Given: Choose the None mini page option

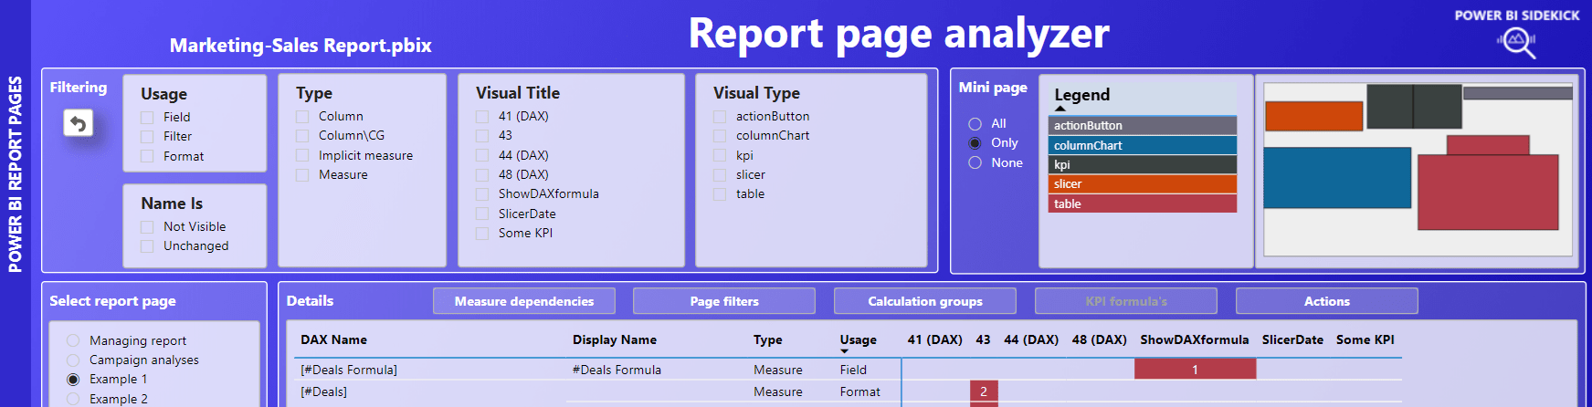Looking at the screenshot, I should coord(975,163).
